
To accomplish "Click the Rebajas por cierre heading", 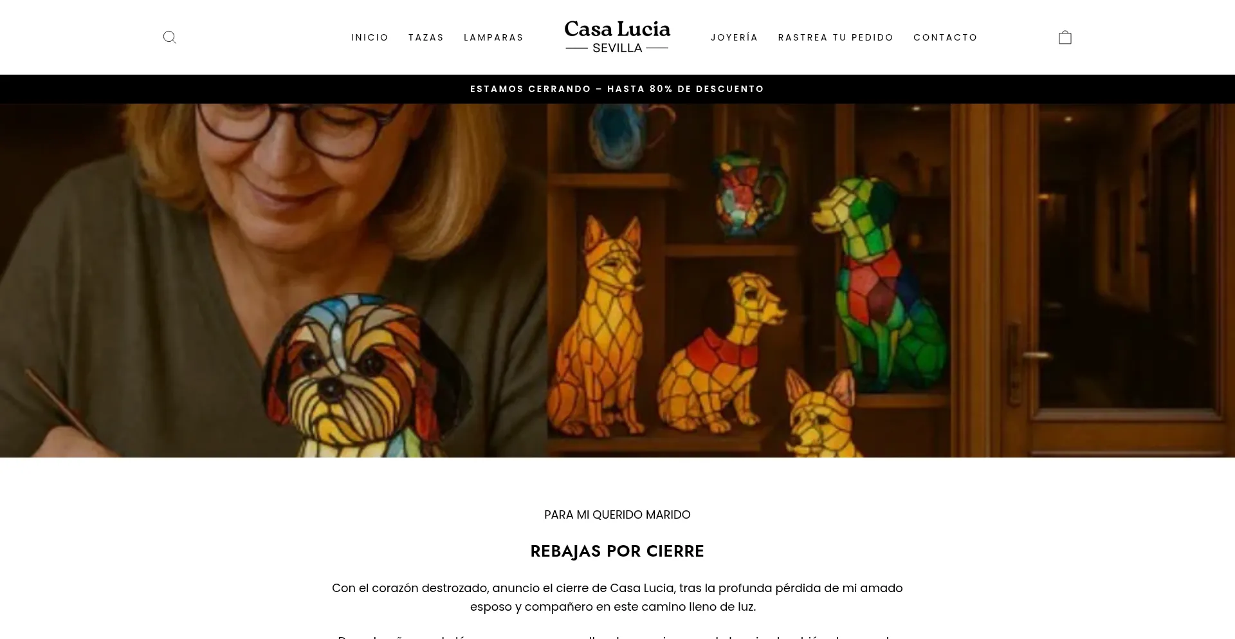I will pyautogui.click(x=617, y=551).
